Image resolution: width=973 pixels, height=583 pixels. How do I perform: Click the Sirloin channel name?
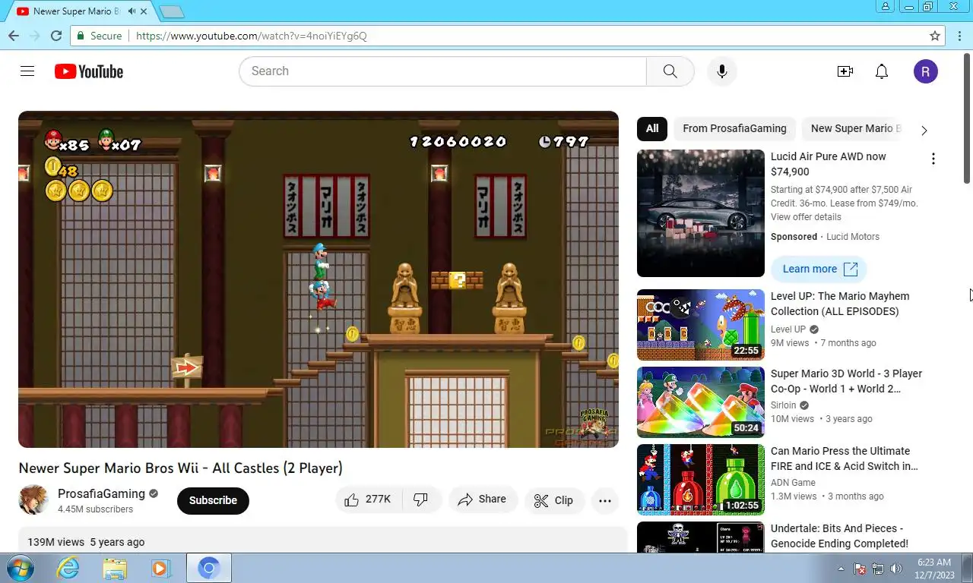tap(784, 405)
